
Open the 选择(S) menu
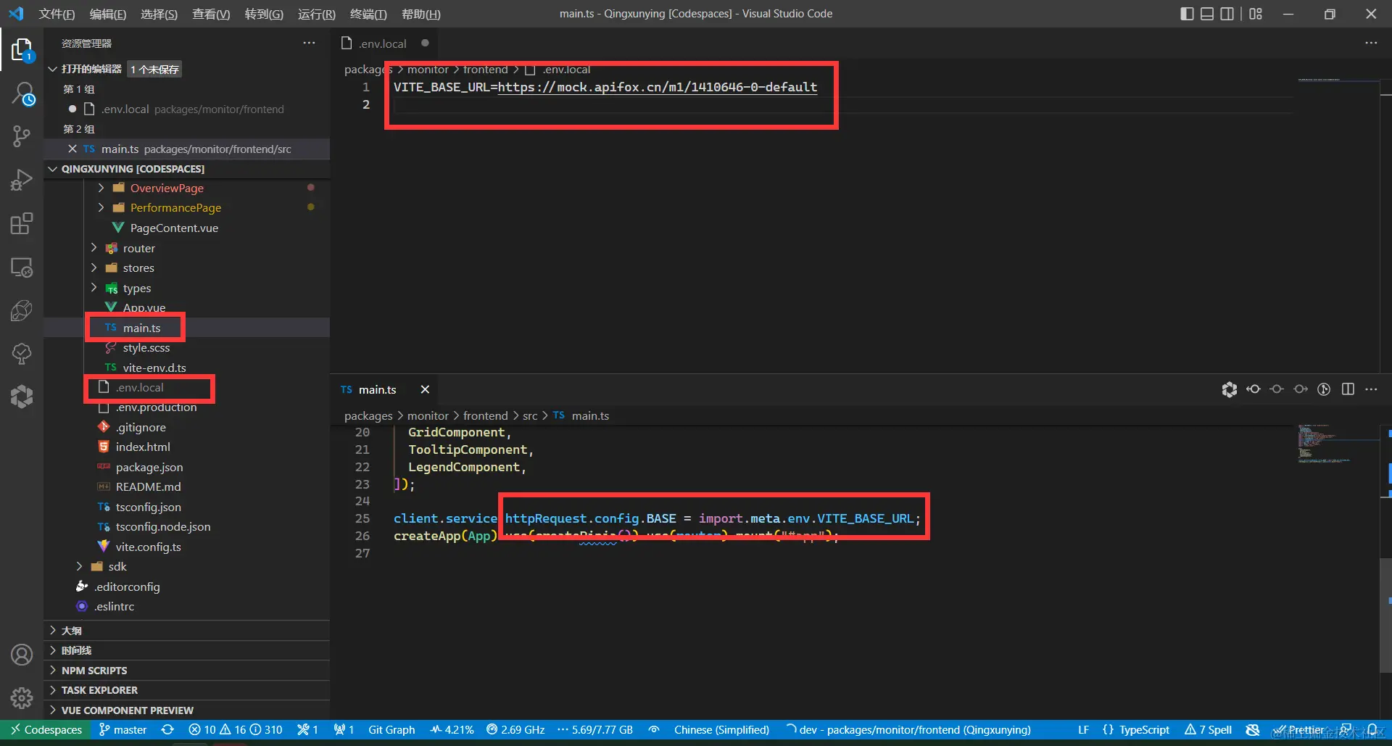[x=159, y=14]
